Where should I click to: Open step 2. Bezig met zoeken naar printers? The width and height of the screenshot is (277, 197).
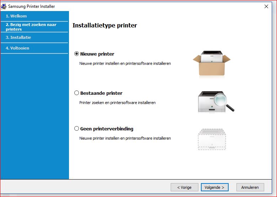(31, 27)
